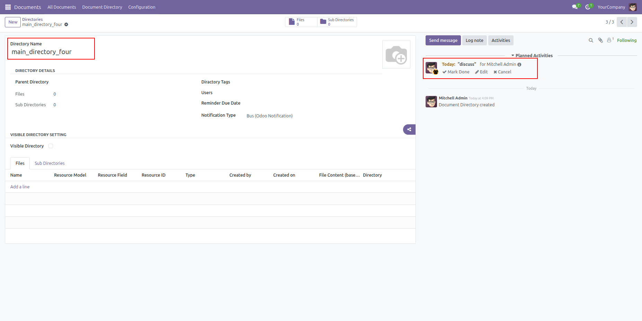The image size is (642, 321).
Task: Sort by Name column header
Action: click(x=16, y=175)
